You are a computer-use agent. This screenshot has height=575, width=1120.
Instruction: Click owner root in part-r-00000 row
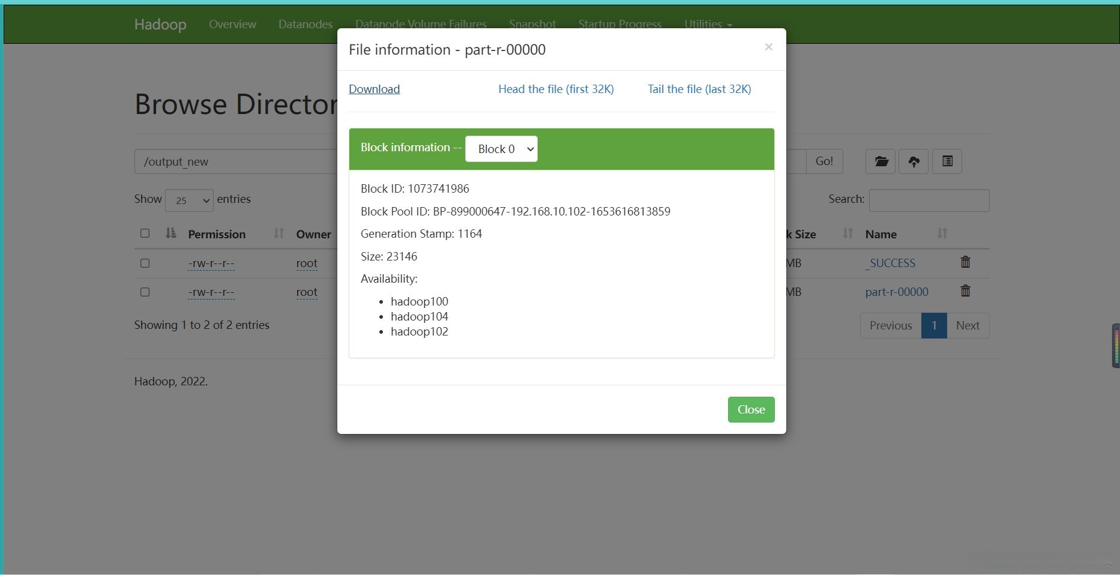tap(307, 292)
